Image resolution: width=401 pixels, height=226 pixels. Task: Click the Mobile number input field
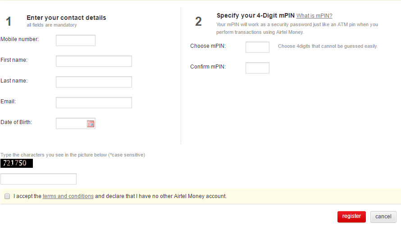click(x=76, y=41)
